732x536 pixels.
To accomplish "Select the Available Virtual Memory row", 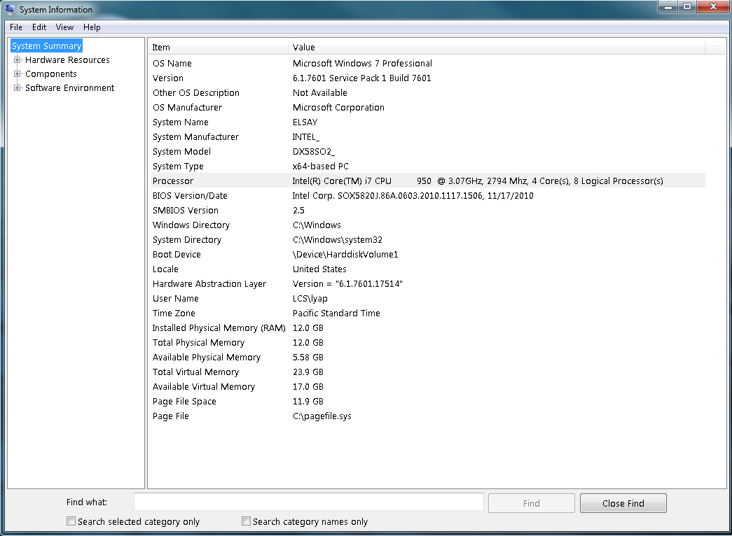I will pos(429,387).
